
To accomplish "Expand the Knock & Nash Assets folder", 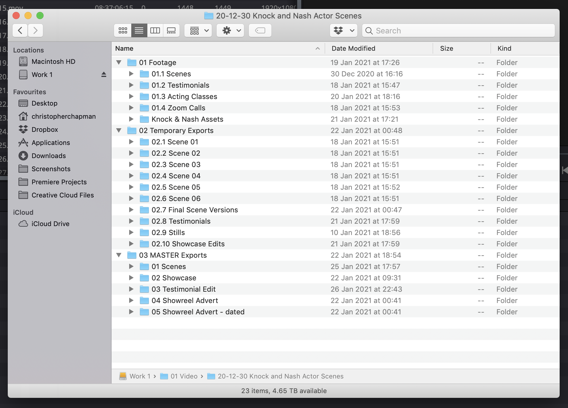I will point(131,119).
